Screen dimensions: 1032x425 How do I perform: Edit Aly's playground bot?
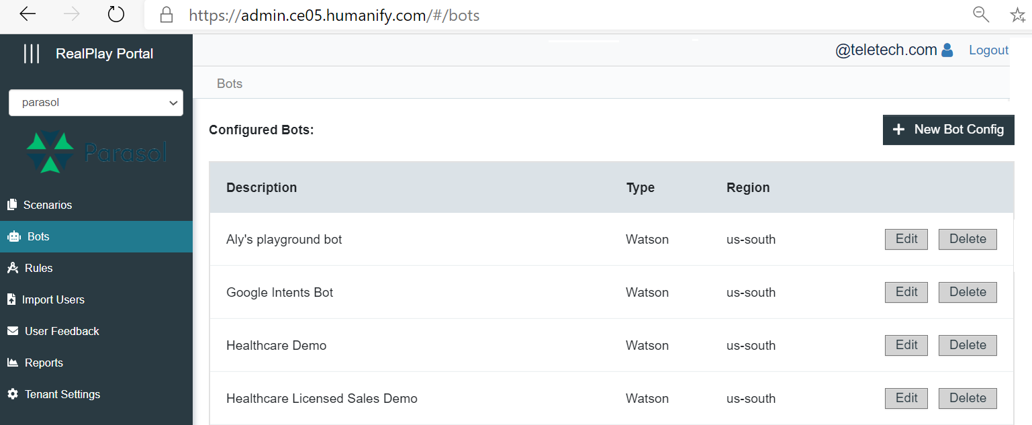coord(906,239)
